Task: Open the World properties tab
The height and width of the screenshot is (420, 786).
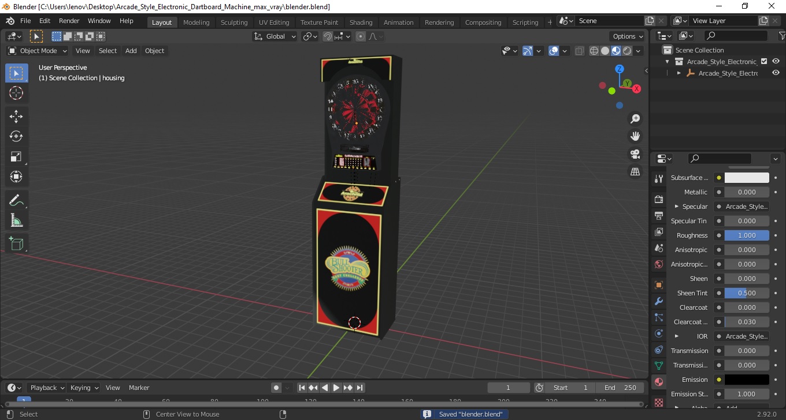Action: [658, 264]
